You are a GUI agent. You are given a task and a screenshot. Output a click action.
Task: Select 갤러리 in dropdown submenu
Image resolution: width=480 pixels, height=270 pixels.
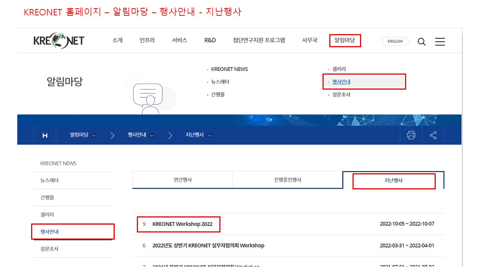[x=339, y=69]
